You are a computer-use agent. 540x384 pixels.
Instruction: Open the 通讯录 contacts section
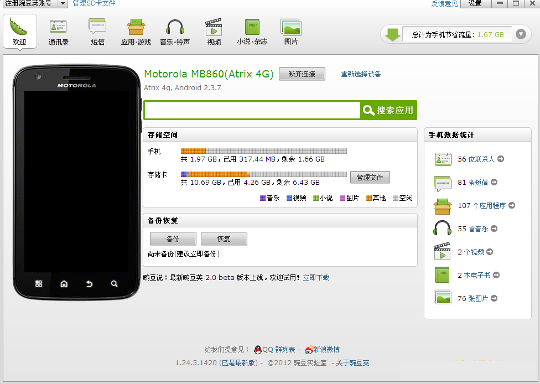pyautogui.click(x=58, y=32)
